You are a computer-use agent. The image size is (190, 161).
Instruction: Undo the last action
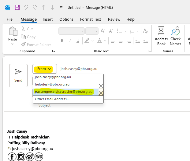26,8
